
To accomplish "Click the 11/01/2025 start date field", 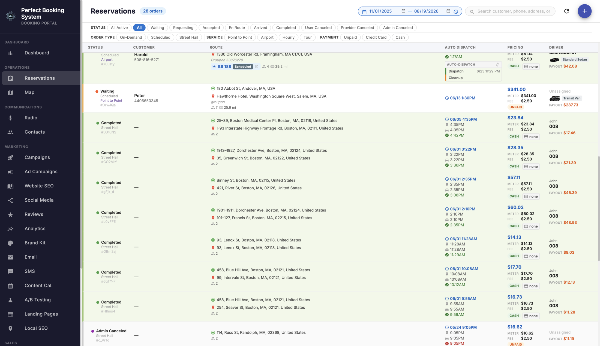I will [380, 11].
